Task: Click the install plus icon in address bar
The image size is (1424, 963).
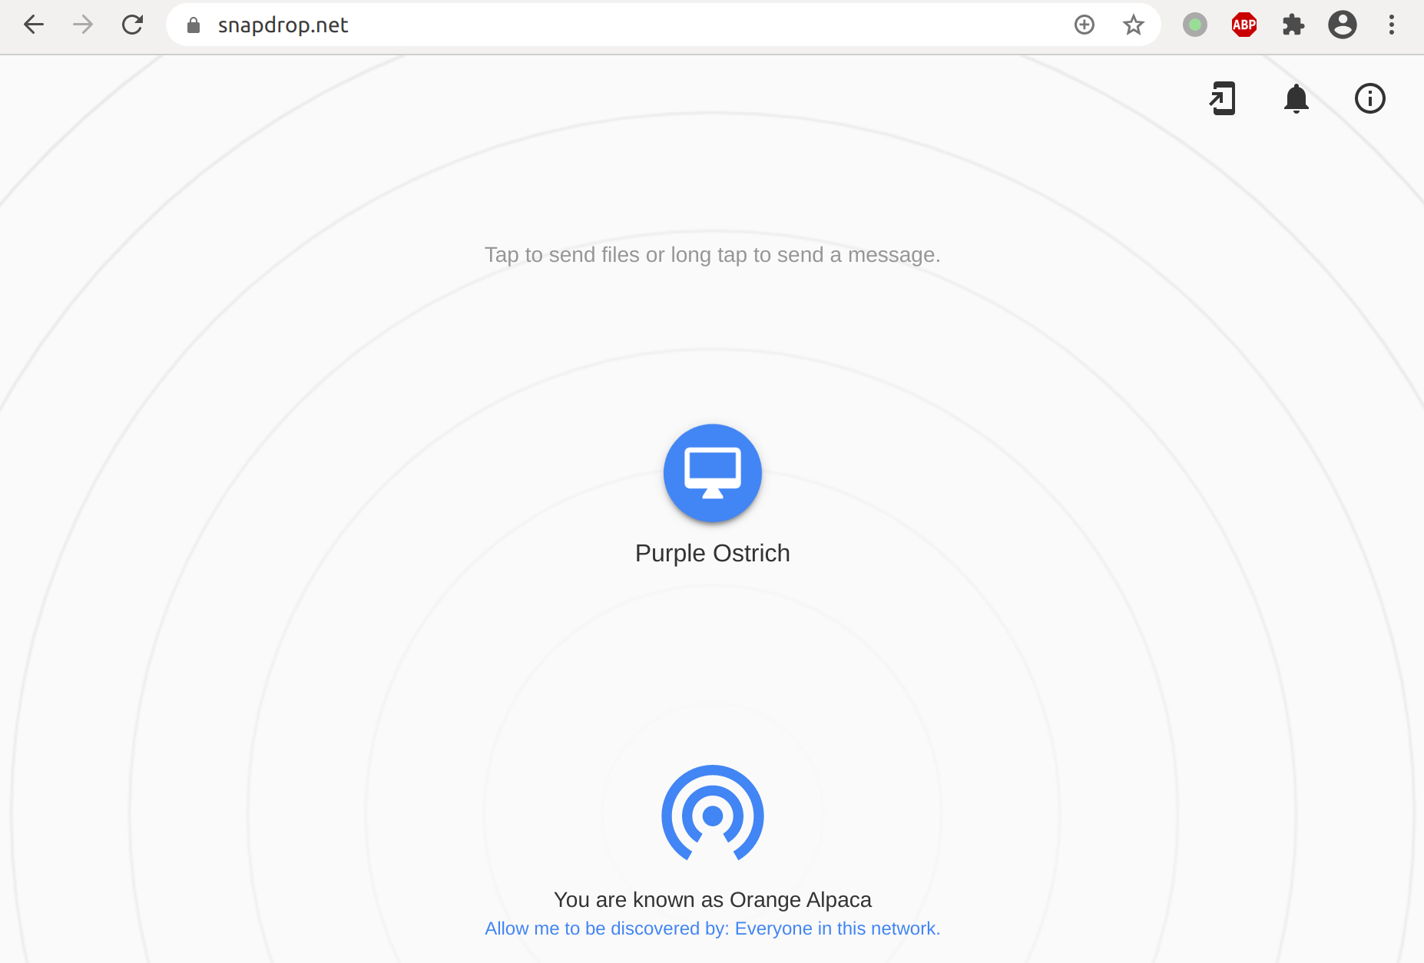Action: point(1084,25)
